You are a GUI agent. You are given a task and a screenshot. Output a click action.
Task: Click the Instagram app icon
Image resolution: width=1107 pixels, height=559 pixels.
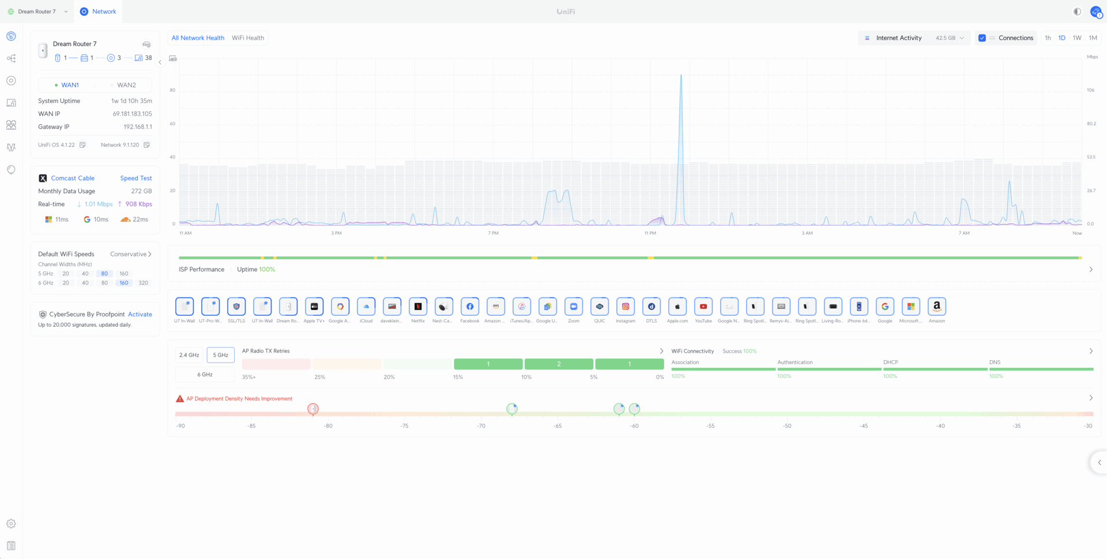tap(626, 307)
